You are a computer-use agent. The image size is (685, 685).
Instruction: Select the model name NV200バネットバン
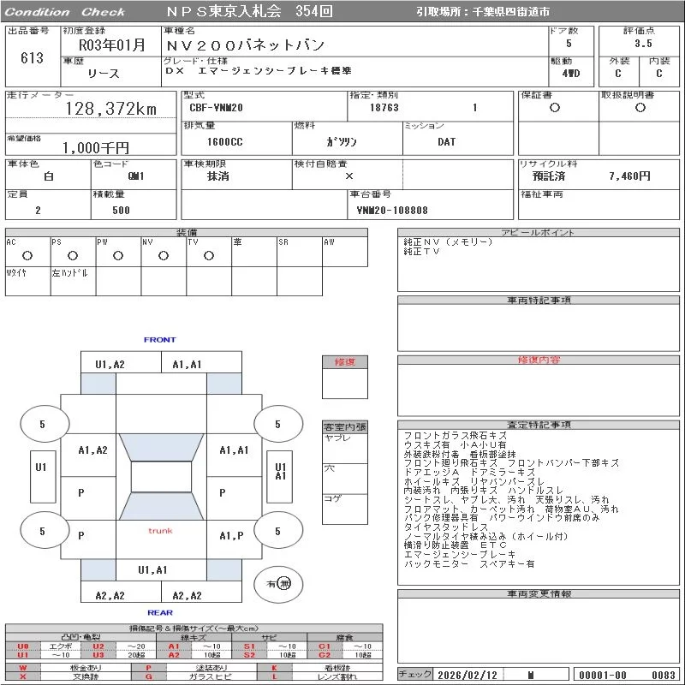point(245,45)
